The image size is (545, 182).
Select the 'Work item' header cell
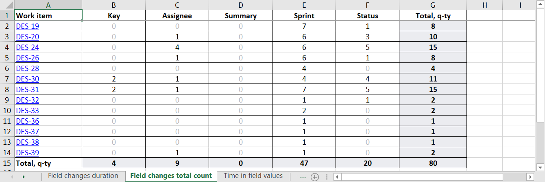pyautogui.click(x=48, y=16)
